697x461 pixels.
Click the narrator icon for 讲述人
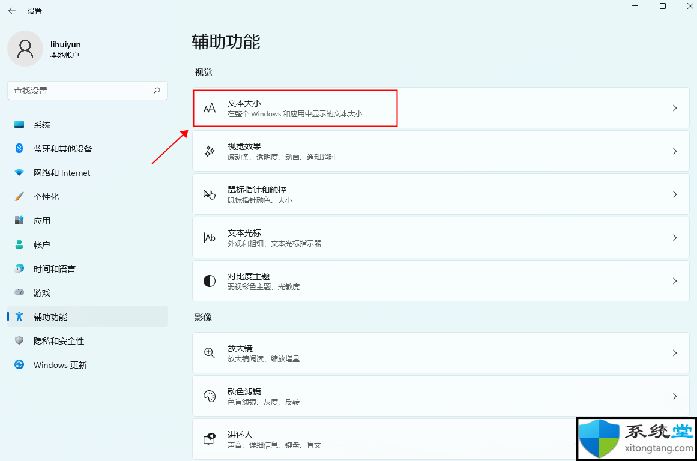tap(210, 439)
